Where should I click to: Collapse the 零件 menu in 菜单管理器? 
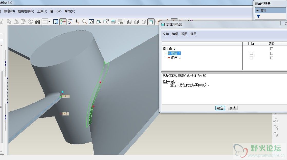pos(257,10)
